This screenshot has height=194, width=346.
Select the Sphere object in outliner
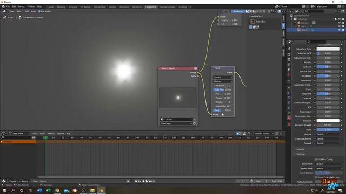pyautogui.click(x=304, y=30)
